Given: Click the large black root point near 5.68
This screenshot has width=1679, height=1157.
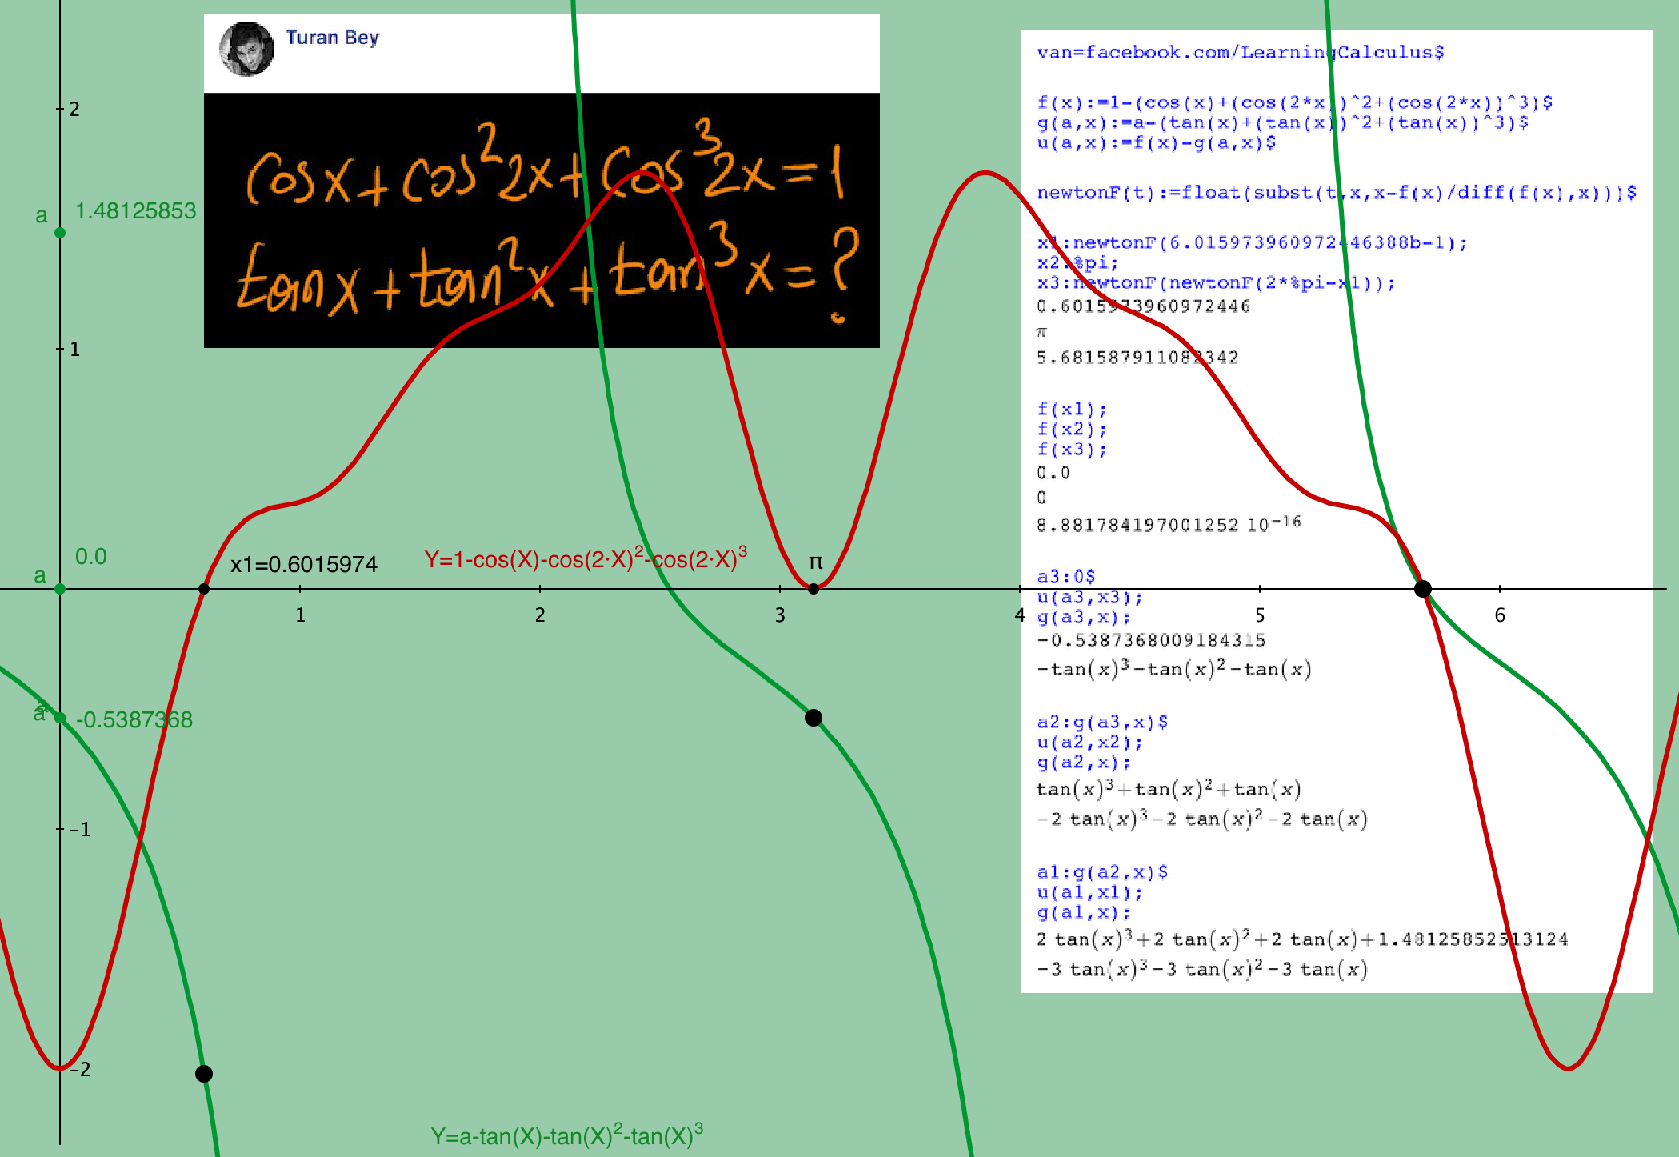Looking at the screenshot, I should 1423,589.
